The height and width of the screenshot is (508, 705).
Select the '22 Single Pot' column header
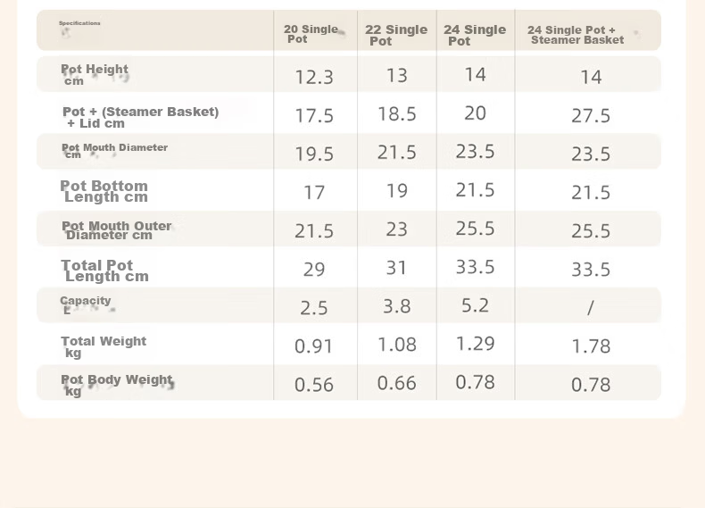(x=396, y=35)
